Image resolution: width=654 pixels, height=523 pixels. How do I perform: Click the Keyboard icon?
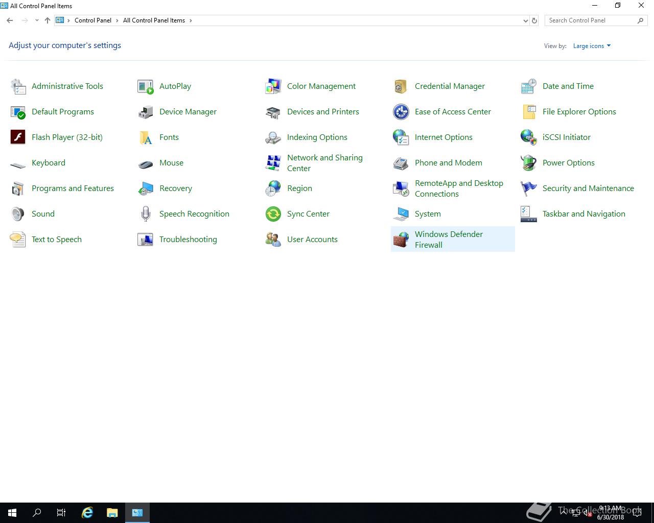pos(18,164)
